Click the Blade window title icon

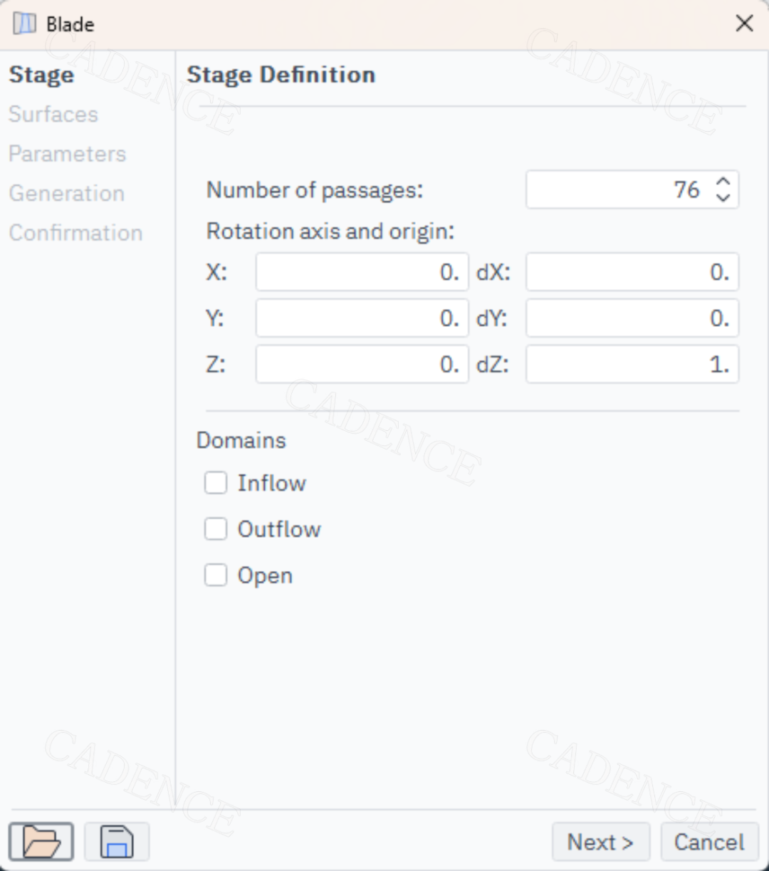pos(24,24)
